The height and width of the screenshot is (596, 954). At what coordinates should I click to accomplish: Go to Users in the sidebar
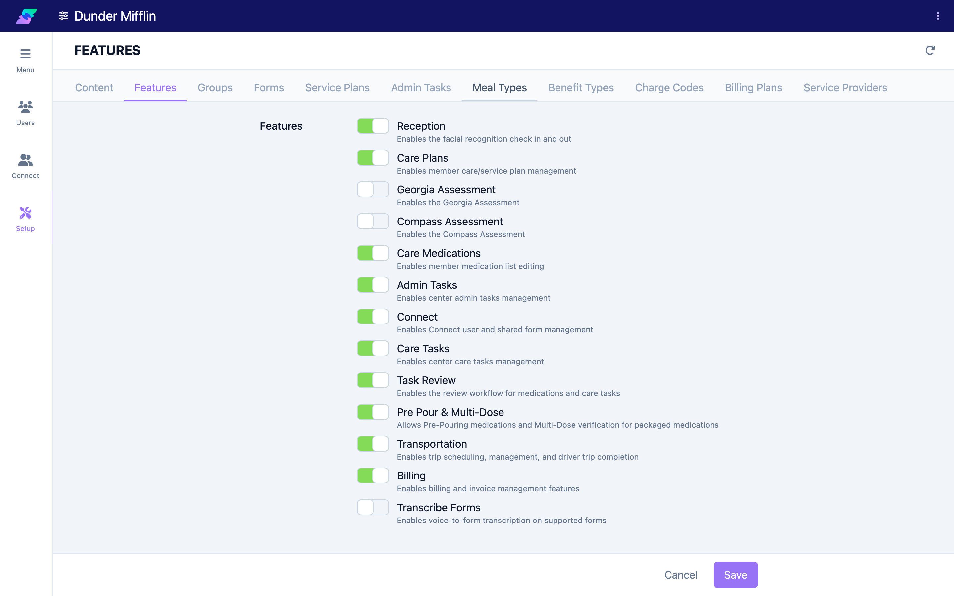26,114
